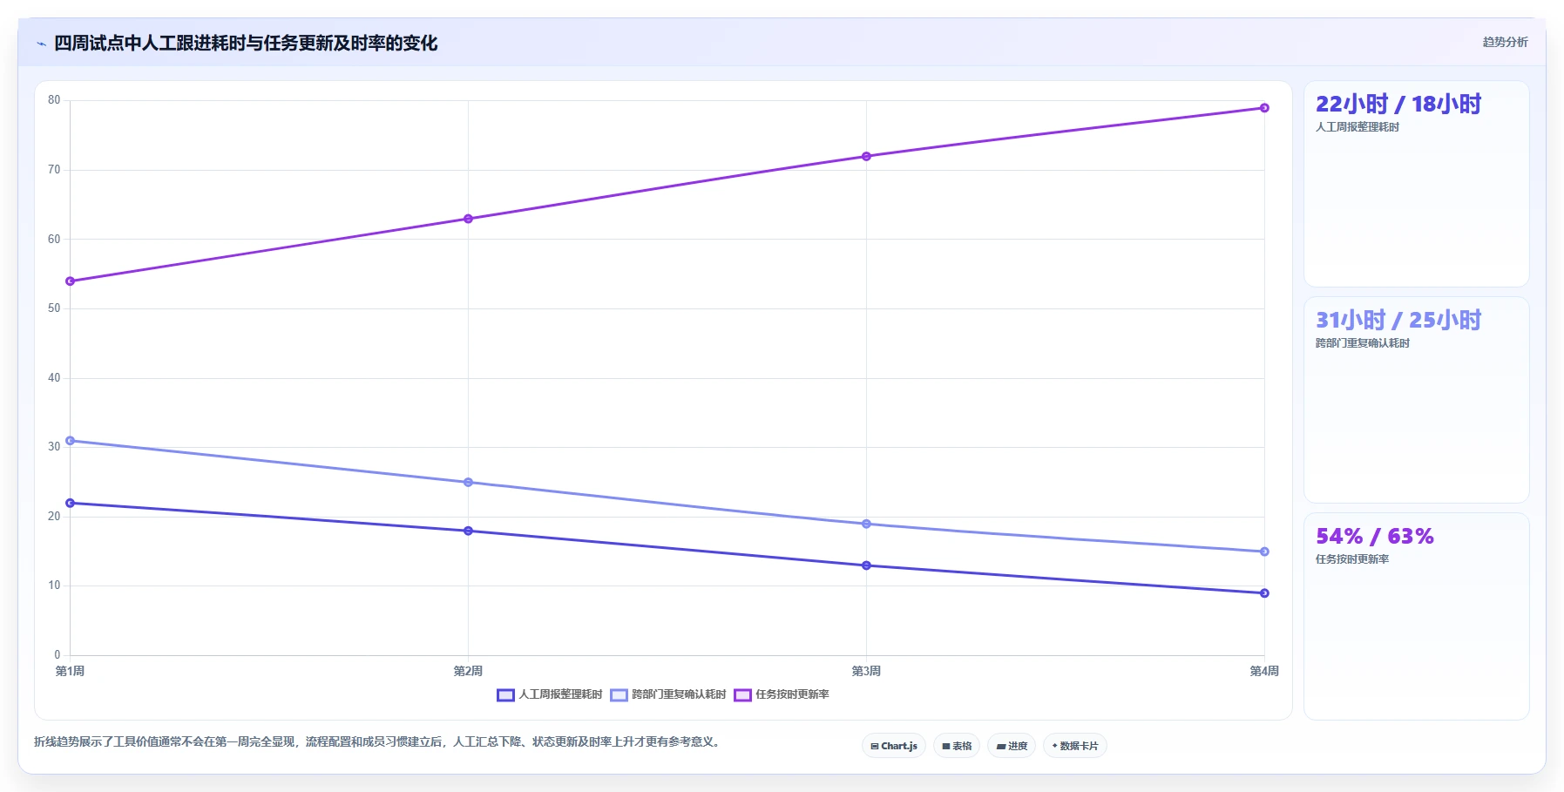Click the 跨部门重复确认耗时 card label

[x=1363, y=343]
